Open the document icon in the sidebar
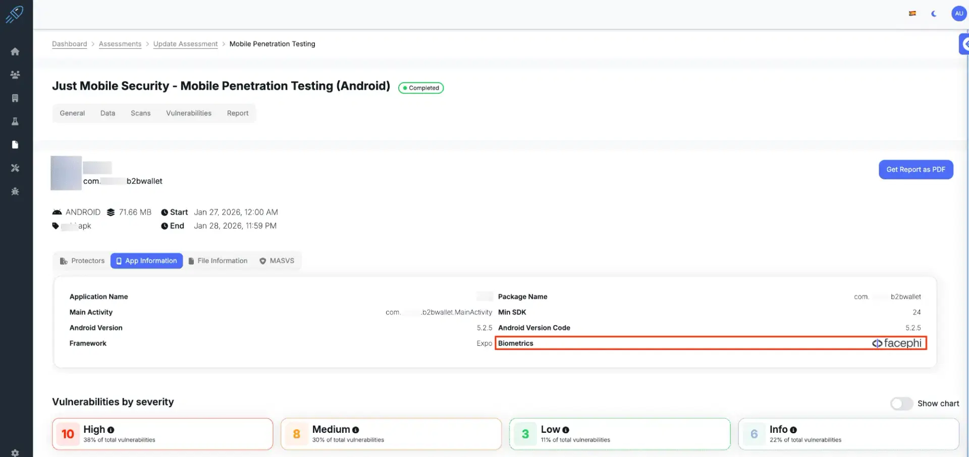The width and height of the screenshot is (969, 457). (15, 145)
